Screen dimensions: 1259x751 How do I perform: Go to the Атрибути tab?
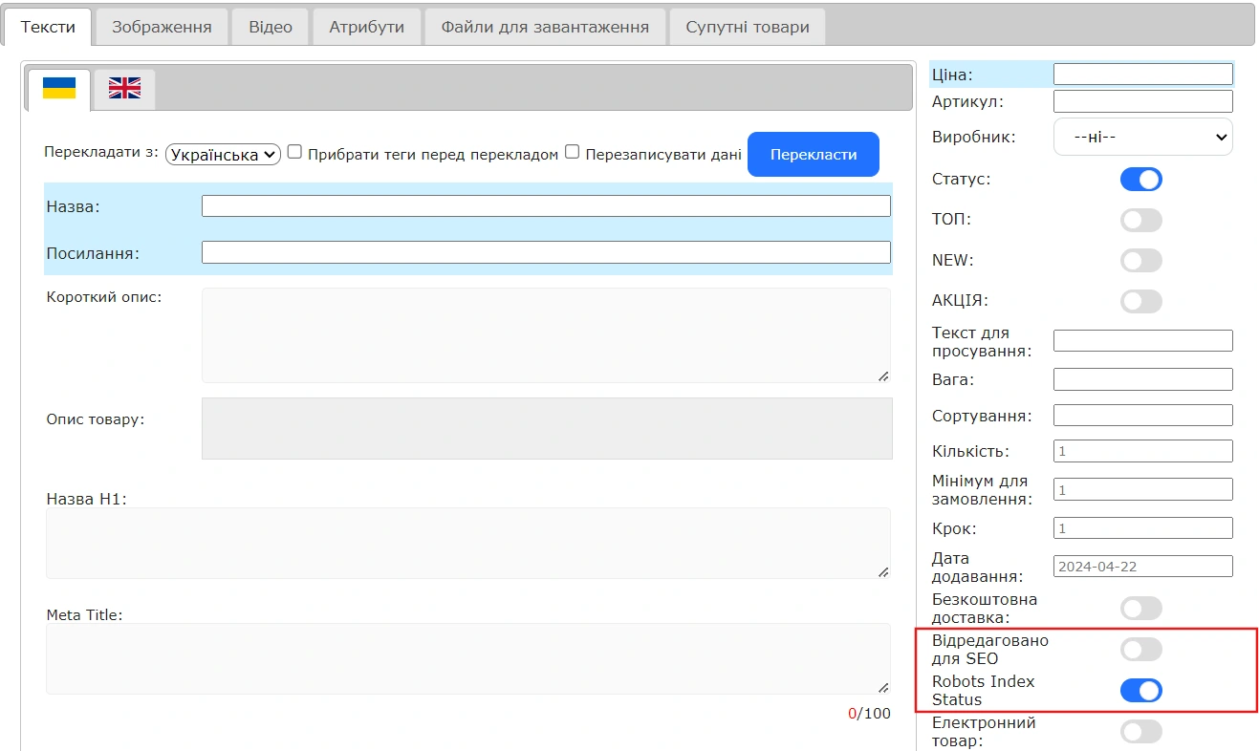367,27
